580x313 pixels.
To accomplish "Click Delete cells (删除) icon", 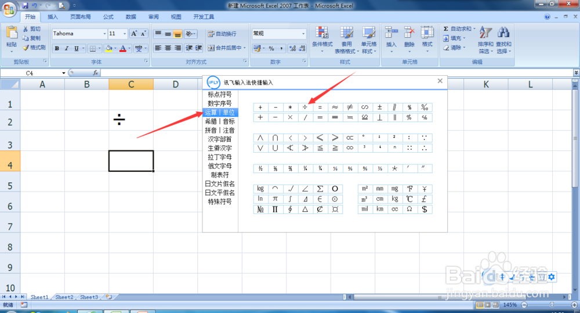I will click(409, 32).
